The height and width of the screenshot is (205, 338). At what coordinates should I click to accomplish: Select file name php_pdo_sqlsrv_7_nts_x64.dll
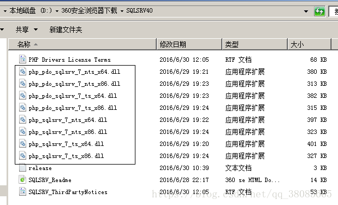point(74,72)
